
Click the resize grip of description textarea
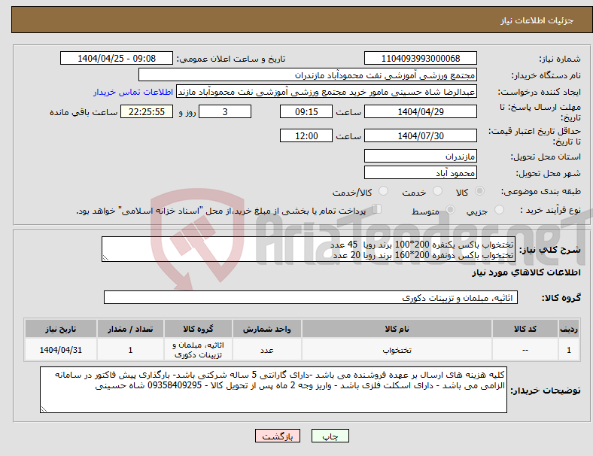click(105, 258)
